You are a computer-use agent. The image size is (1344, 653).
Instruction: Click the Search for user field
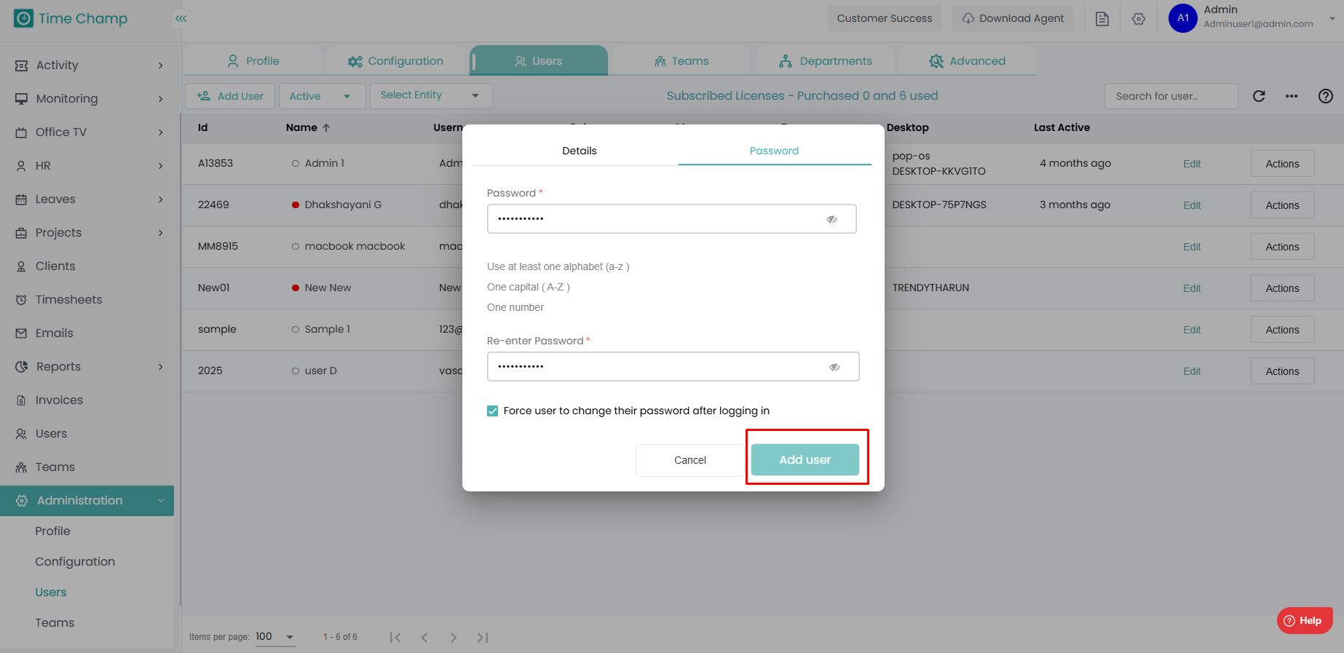1171,96
